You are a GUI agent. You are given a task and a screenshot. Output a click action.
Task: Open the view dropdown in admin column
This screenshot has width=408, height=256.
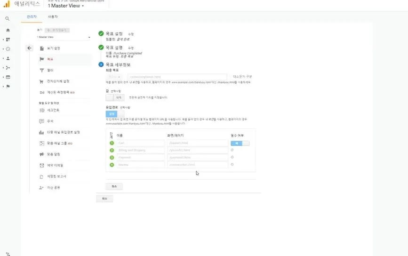click(64, 37)
